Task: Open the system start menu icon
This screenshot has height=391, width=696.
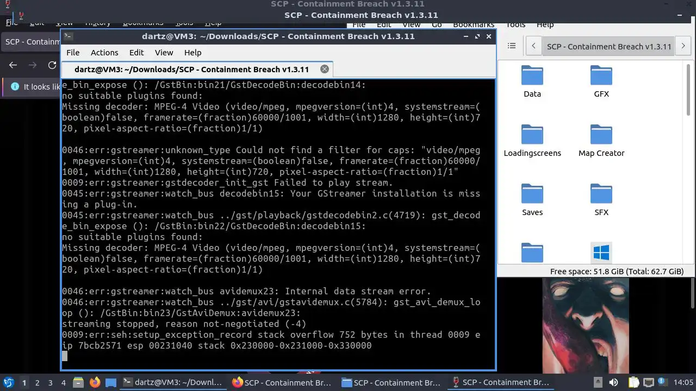Action: pos(8,382)
